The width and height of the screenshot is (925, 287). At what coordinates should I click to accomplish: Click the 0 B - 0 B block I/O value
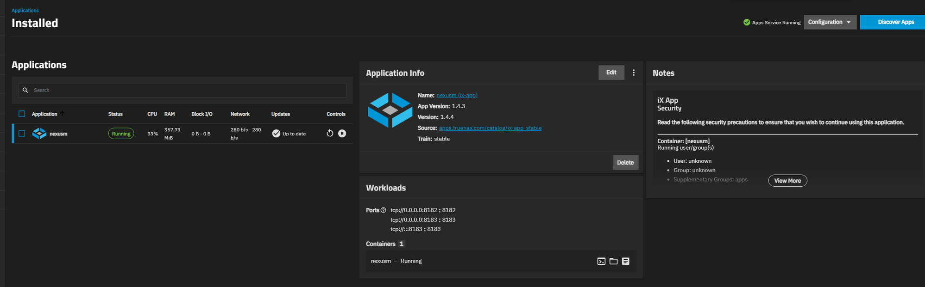(x=201, y=134)
